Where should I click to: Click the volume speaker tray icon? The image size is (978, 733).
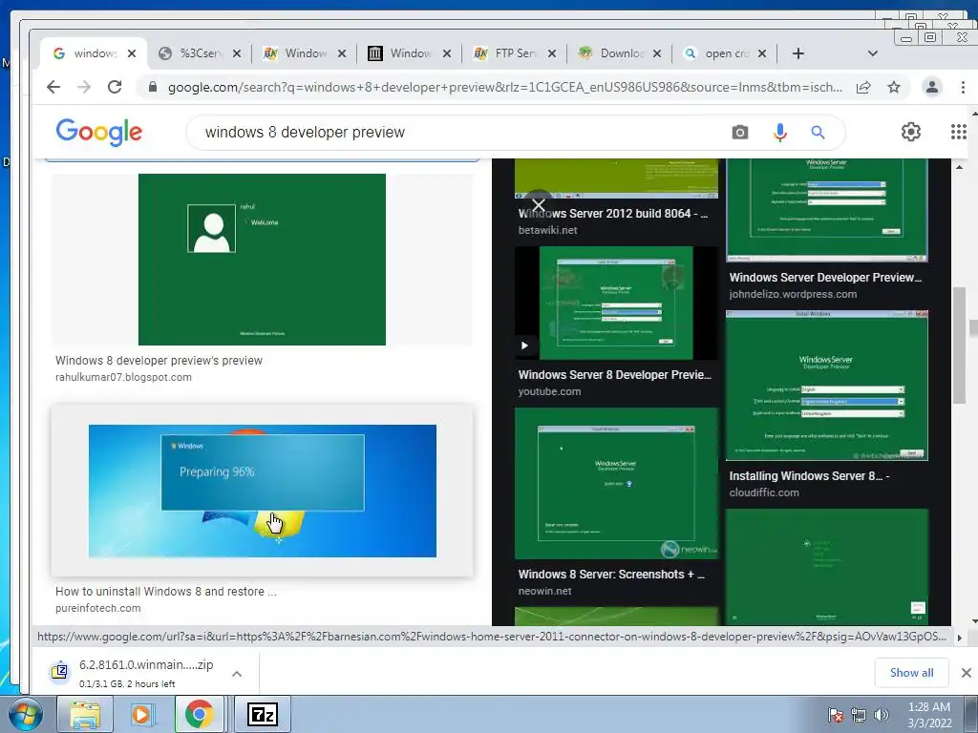click(882, 715)
